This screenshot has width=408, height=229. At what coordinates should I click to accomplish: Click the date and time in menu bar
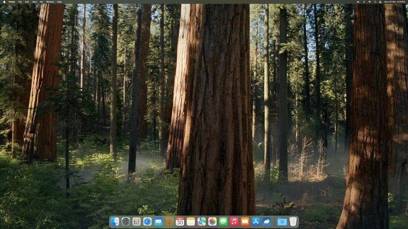395,2
